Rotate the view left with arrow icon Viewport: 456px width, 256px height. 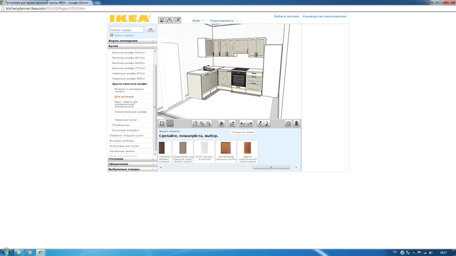point(243,124)
